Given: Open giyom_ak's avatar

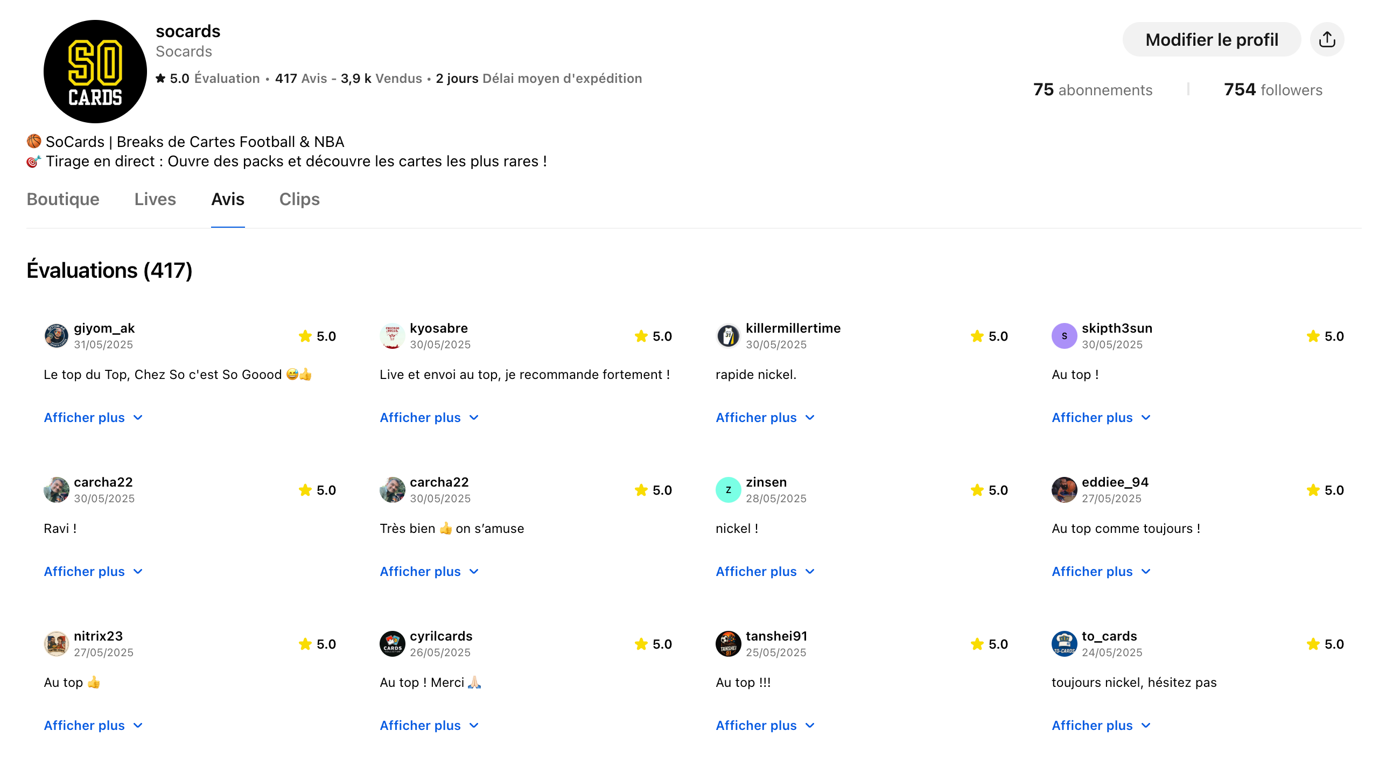Looking at the screenshot, I should [57, 336].
